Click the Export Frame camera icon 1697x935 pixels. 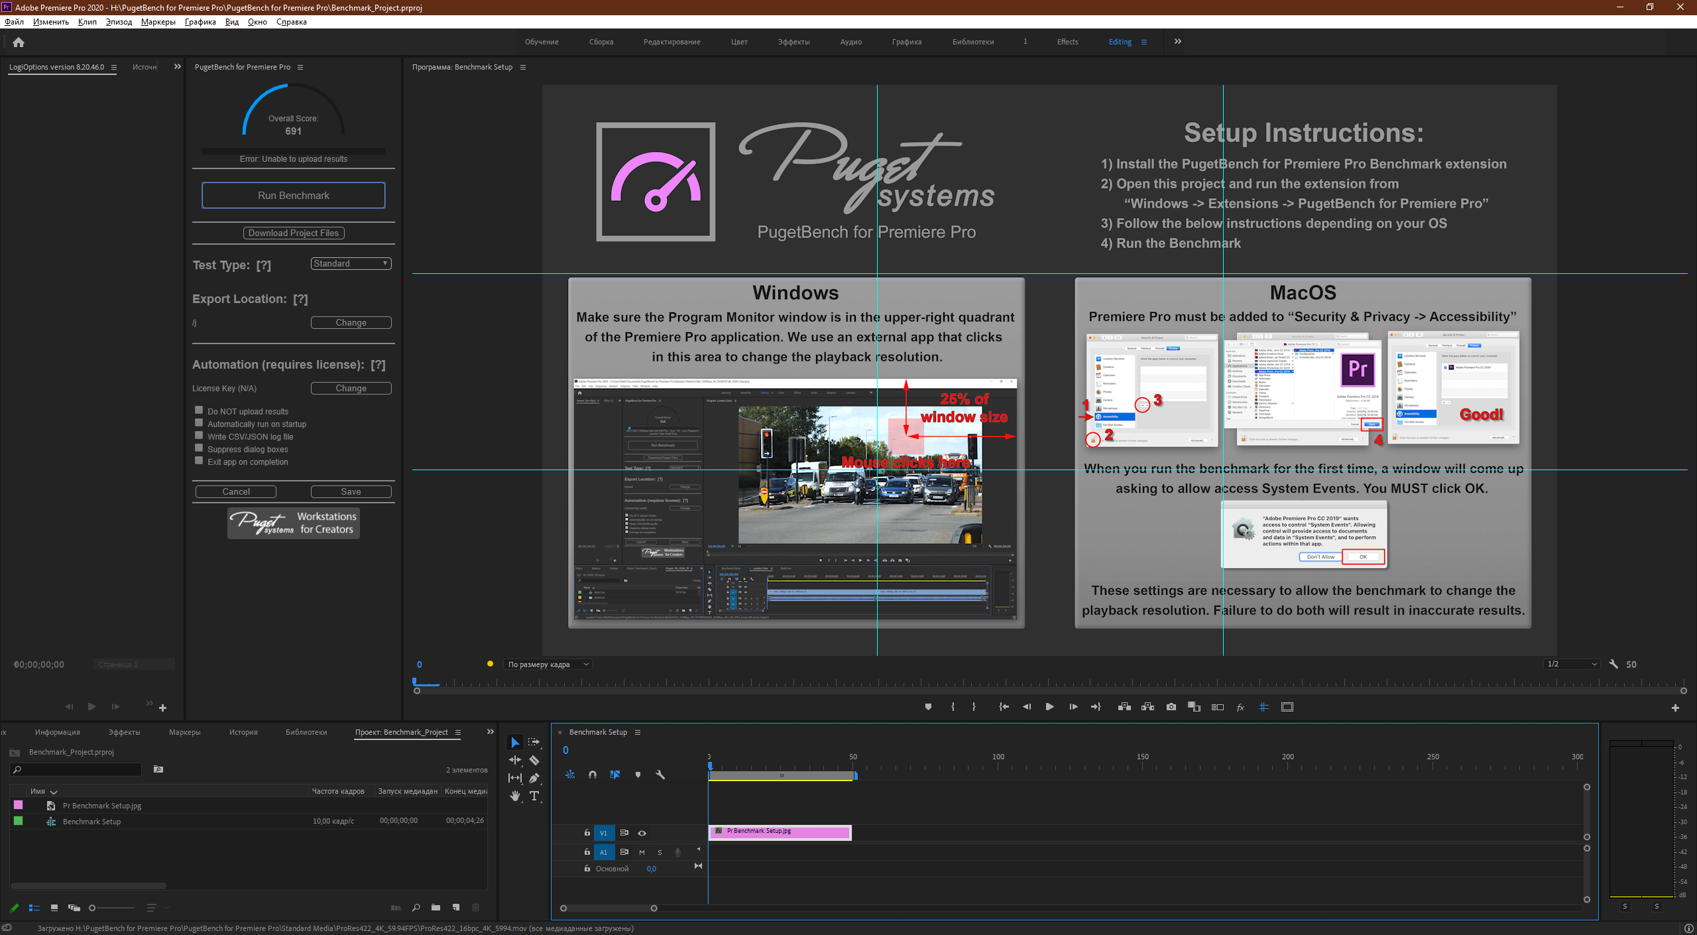[1171, 707]
